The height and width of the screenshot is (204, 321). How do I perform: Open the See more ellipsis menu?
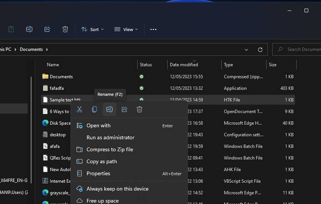tap(153, 30)
